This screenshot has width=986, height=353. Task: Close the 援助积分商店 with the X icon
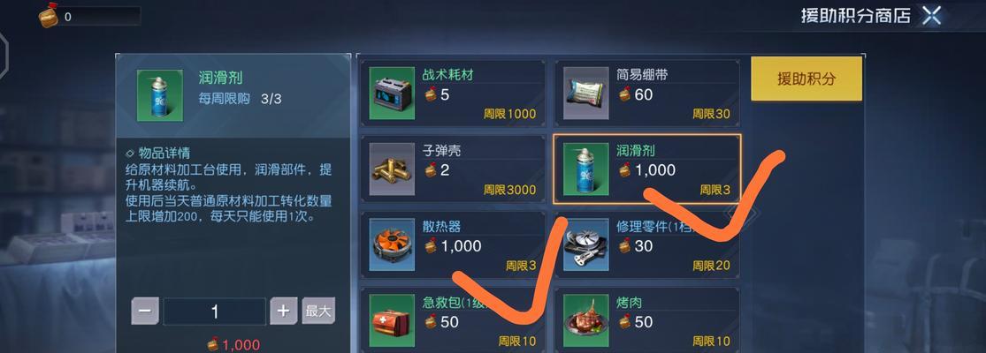pos(931,16)
